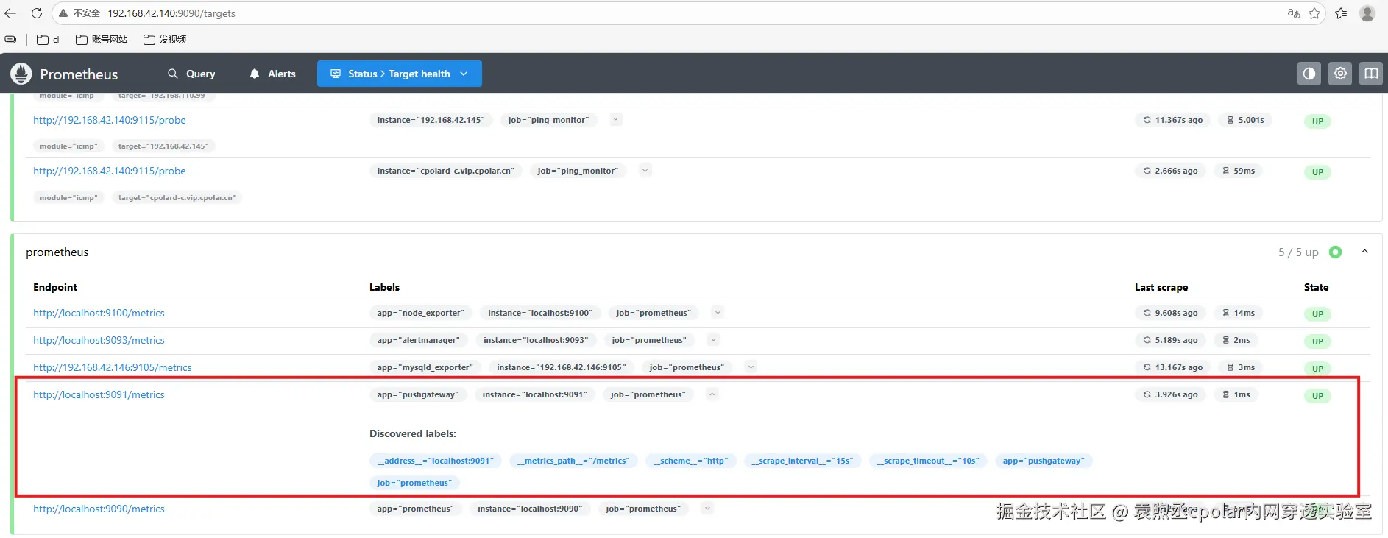Click the 9.608s ago last scrape badge
The width and height of the screenshot is (1388, 538).
[1170, 313]
